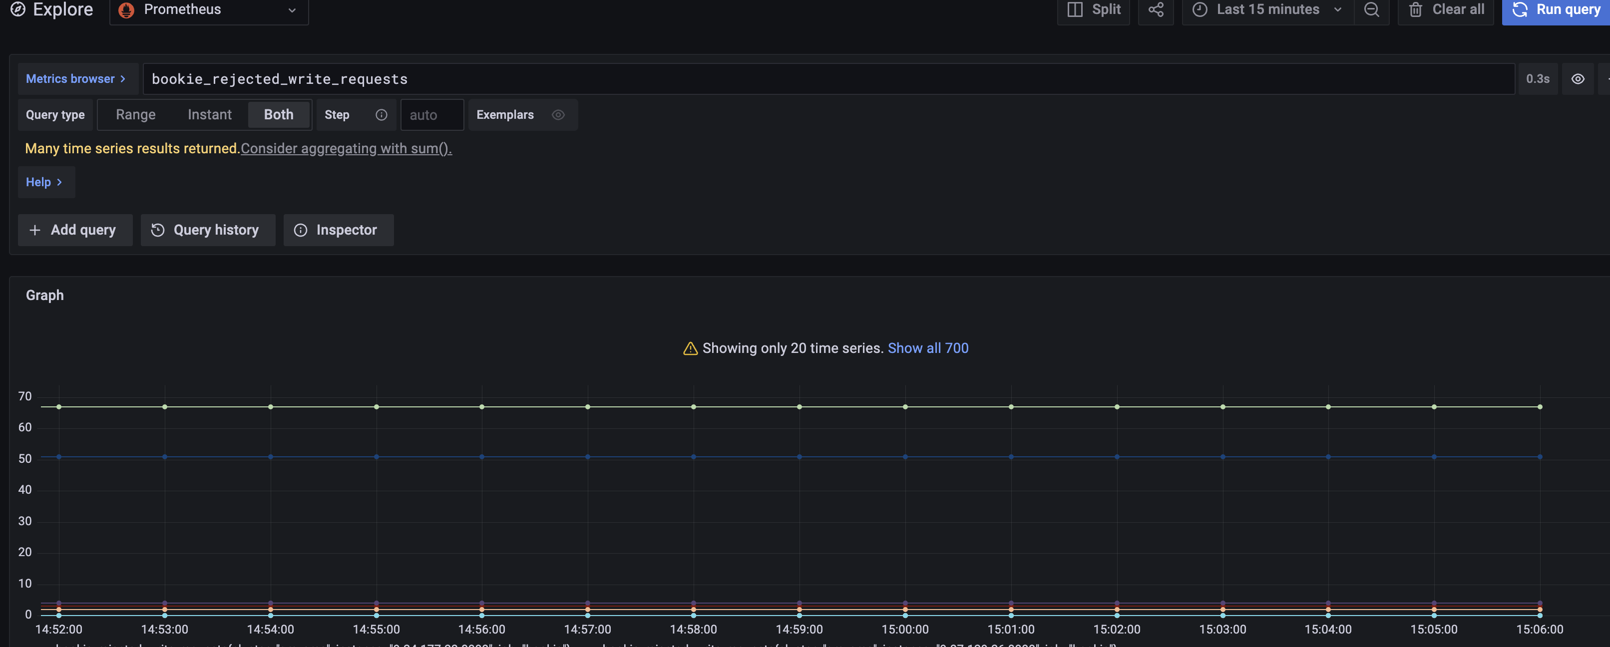Click the plus icon in Add query
This screenshot has width=1610, height=647.
[x=35, y=230]
